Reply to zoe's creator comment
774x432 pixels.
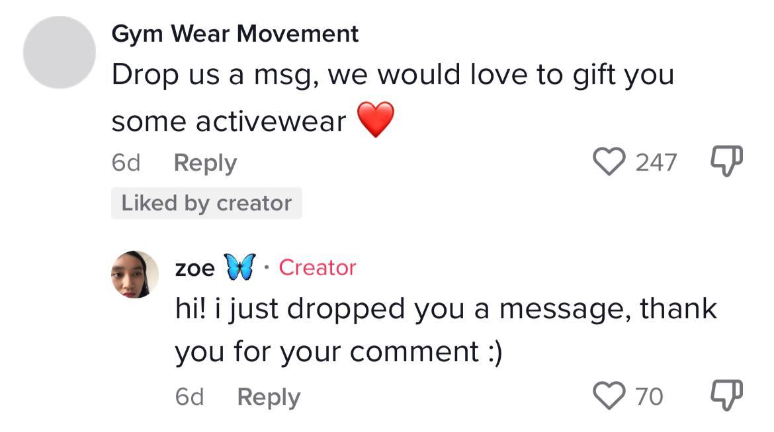click(268, 397)
